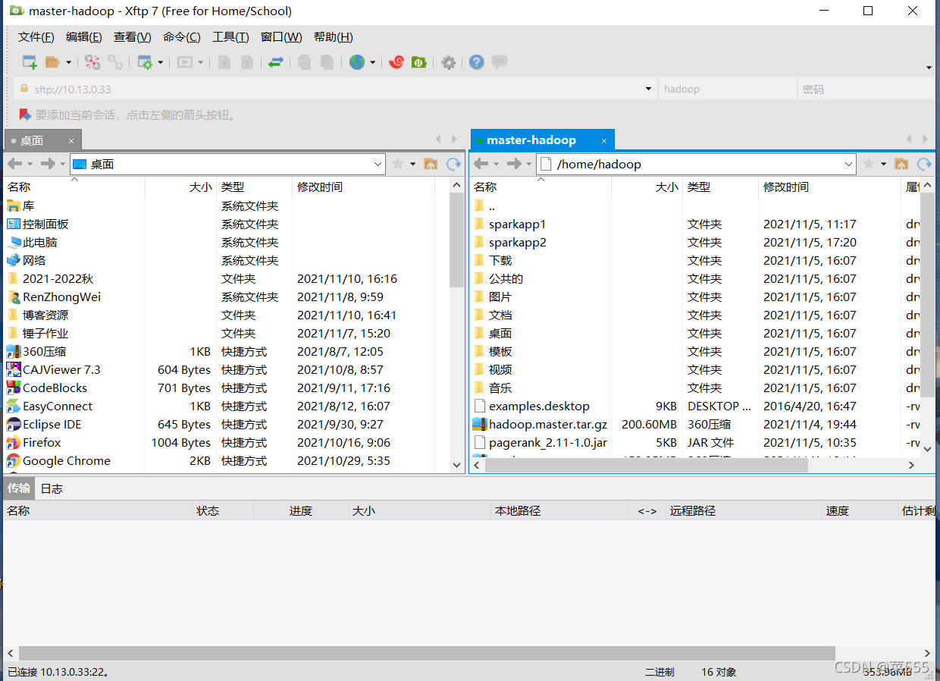Open the session properties window icon
The image size is (940, 681).
(145, 62)
